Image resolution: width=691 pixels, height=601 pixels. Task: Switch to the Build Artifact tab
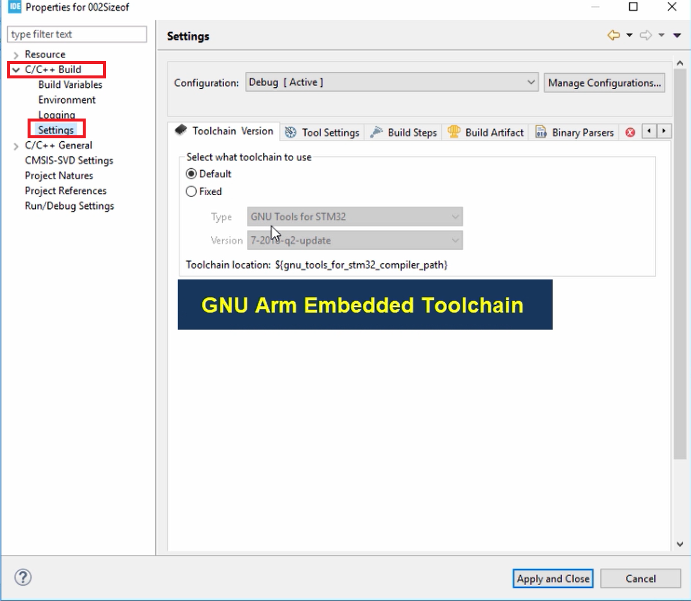click(485, 132)
